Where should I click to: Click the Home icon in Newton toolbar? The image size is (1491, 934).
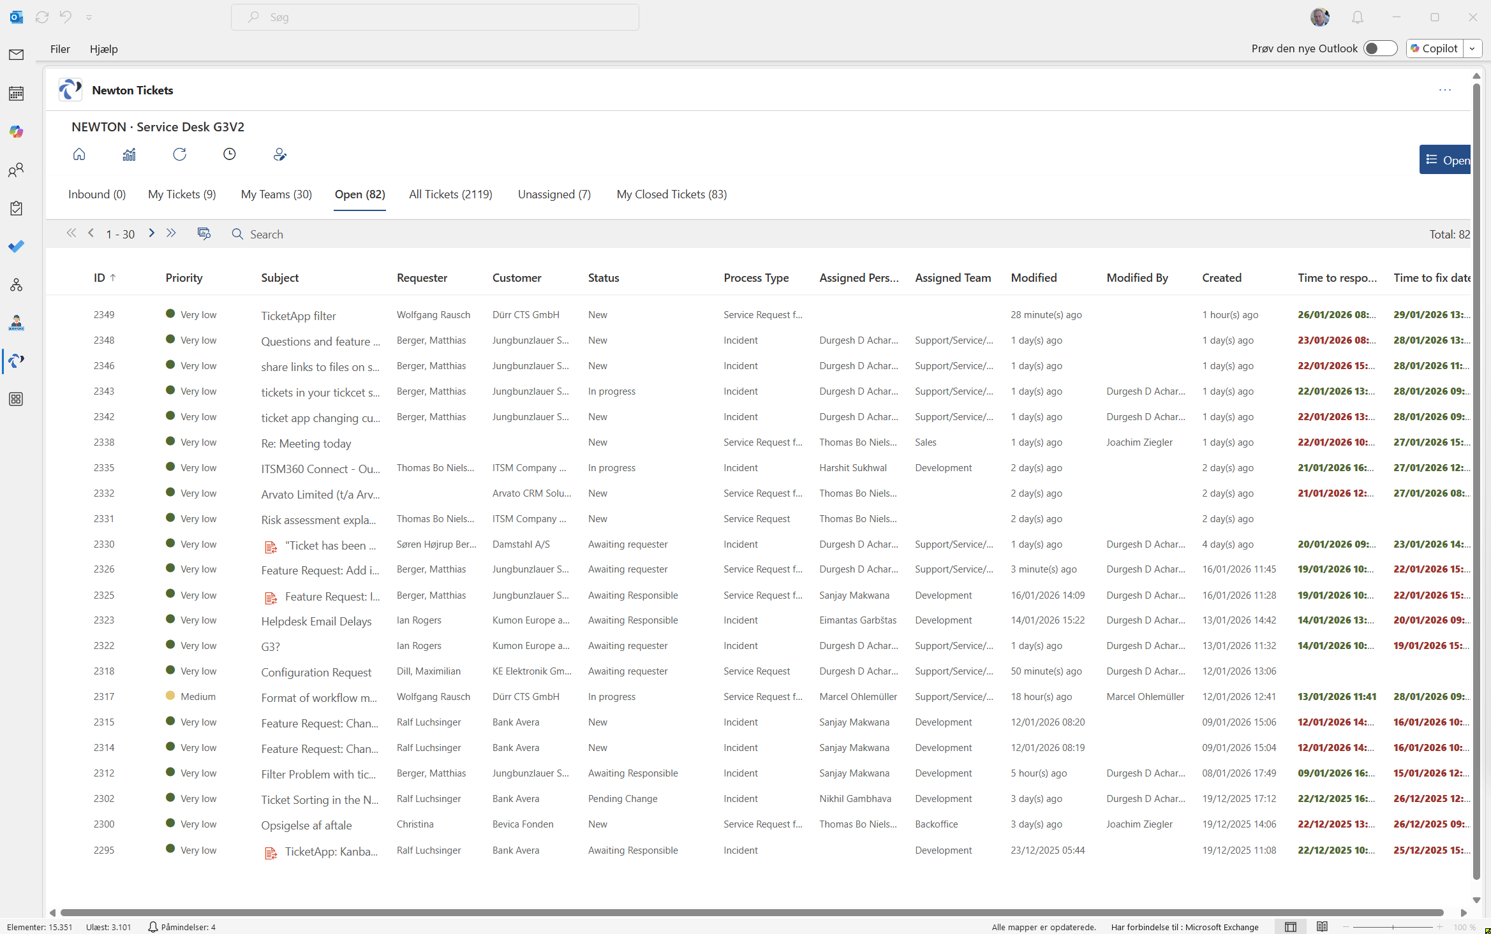coord(79,154)
